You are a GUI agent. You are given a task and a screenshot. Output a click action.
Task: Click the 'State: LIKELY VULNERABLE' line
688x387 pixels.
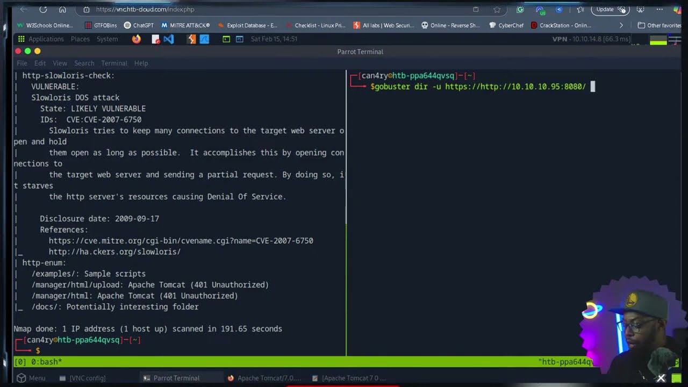pyautogui.click(x=93, y=109)
